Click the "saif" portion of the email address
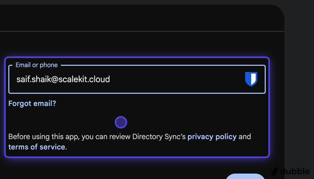This screenshot has width=314, height=179. coord(22,79)
